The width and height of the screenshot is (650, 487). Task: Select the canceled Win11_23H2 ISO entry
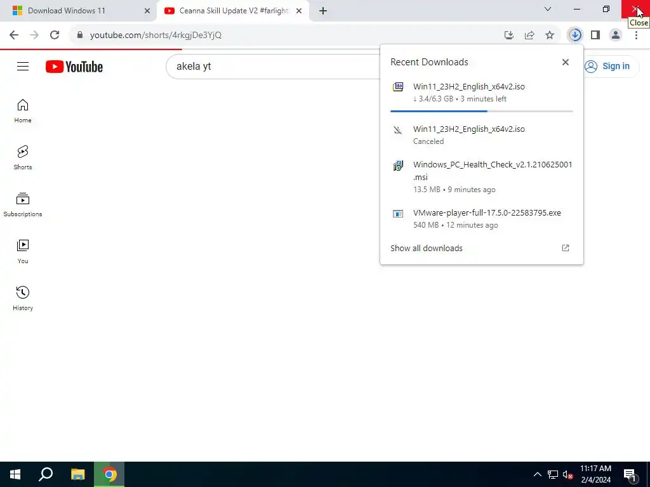pyautogui.click(x=481, y=135)
